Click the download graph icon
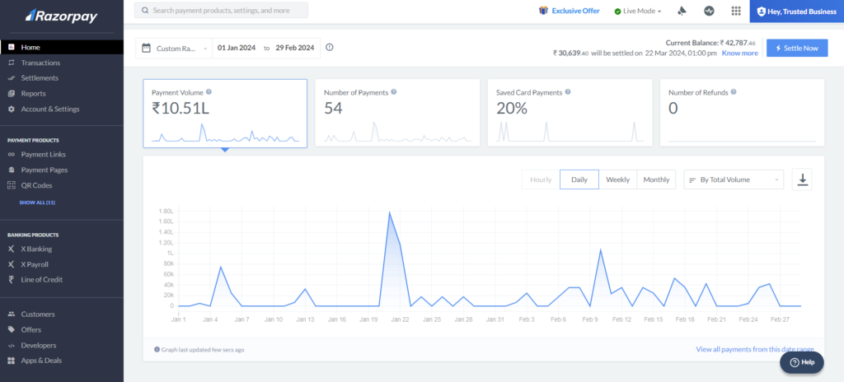Screen dimensions: 844x382 tap(803, 179)
